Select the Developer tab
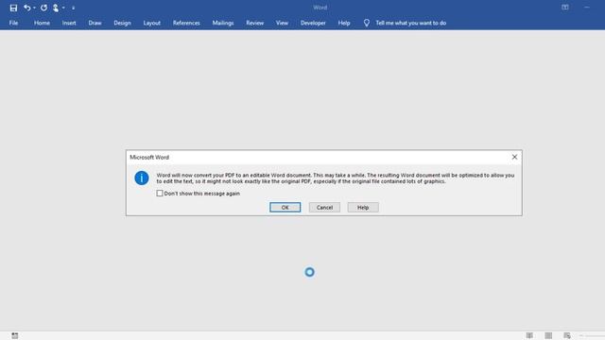Image resolution: width=605 pixels, height=340 pixels. [x=313, y=23]
